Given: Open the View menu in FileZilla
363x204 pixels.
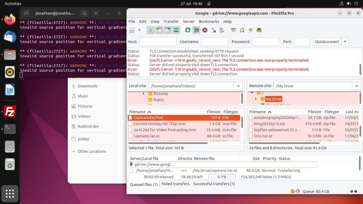Looking at the screenshot, I should click(155, 22).
